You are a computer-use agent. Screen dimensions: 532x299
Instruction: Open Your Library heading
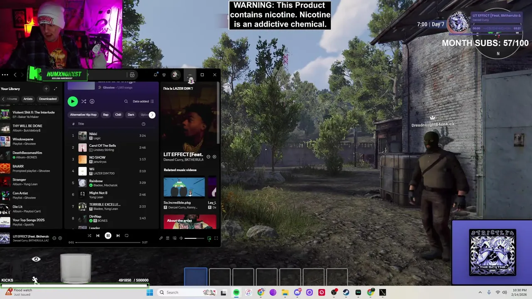coord(10,88)
